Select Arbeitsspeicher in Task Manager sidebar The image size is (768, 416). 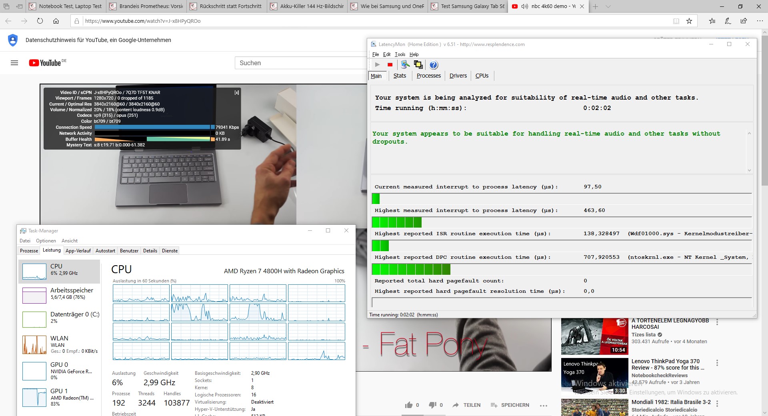point(59,295)
